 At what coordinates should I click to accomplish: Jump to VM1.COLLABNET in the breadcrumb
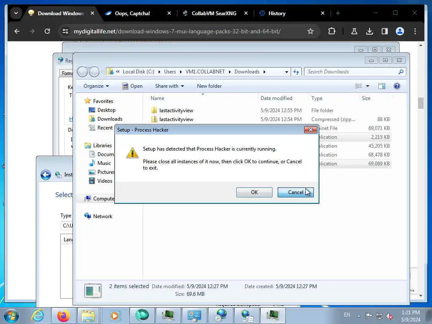tap(205, 72)
